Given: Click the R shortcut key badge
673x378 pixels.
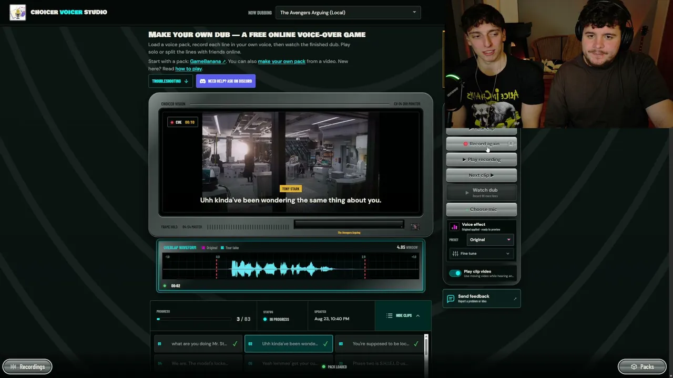Looking at the screenshot, I should pyautogui.click(x=510, y=144).
